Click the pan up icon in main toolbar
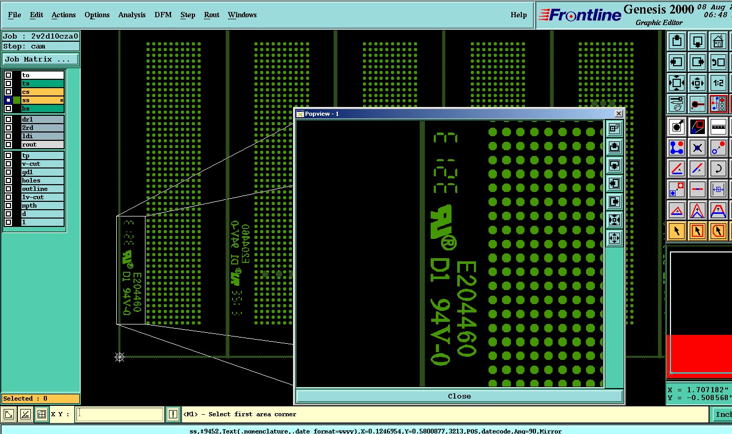This screenshot has height=434, width=732. tap(677, 41)
